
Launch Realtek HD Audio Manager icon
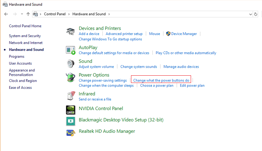click(70, 132)
